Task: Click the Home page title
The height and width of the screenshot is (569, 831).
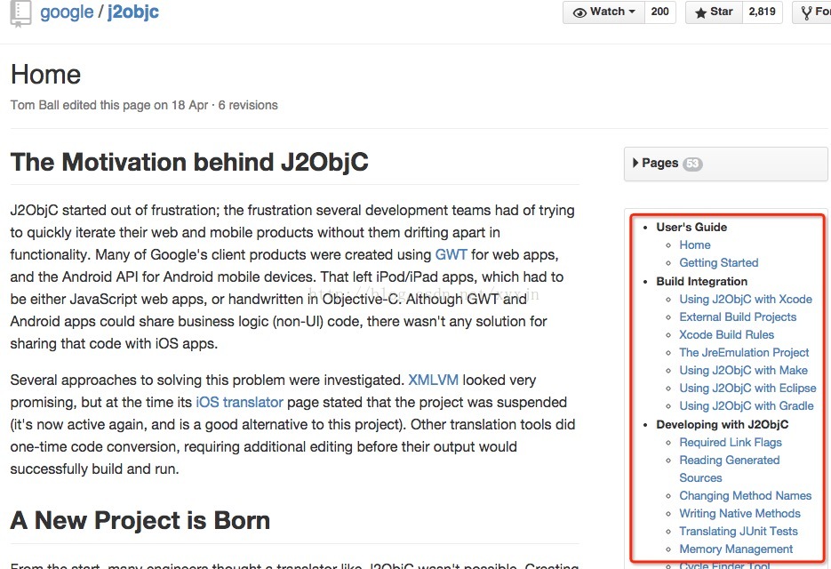Action: [x=45, y=75]
